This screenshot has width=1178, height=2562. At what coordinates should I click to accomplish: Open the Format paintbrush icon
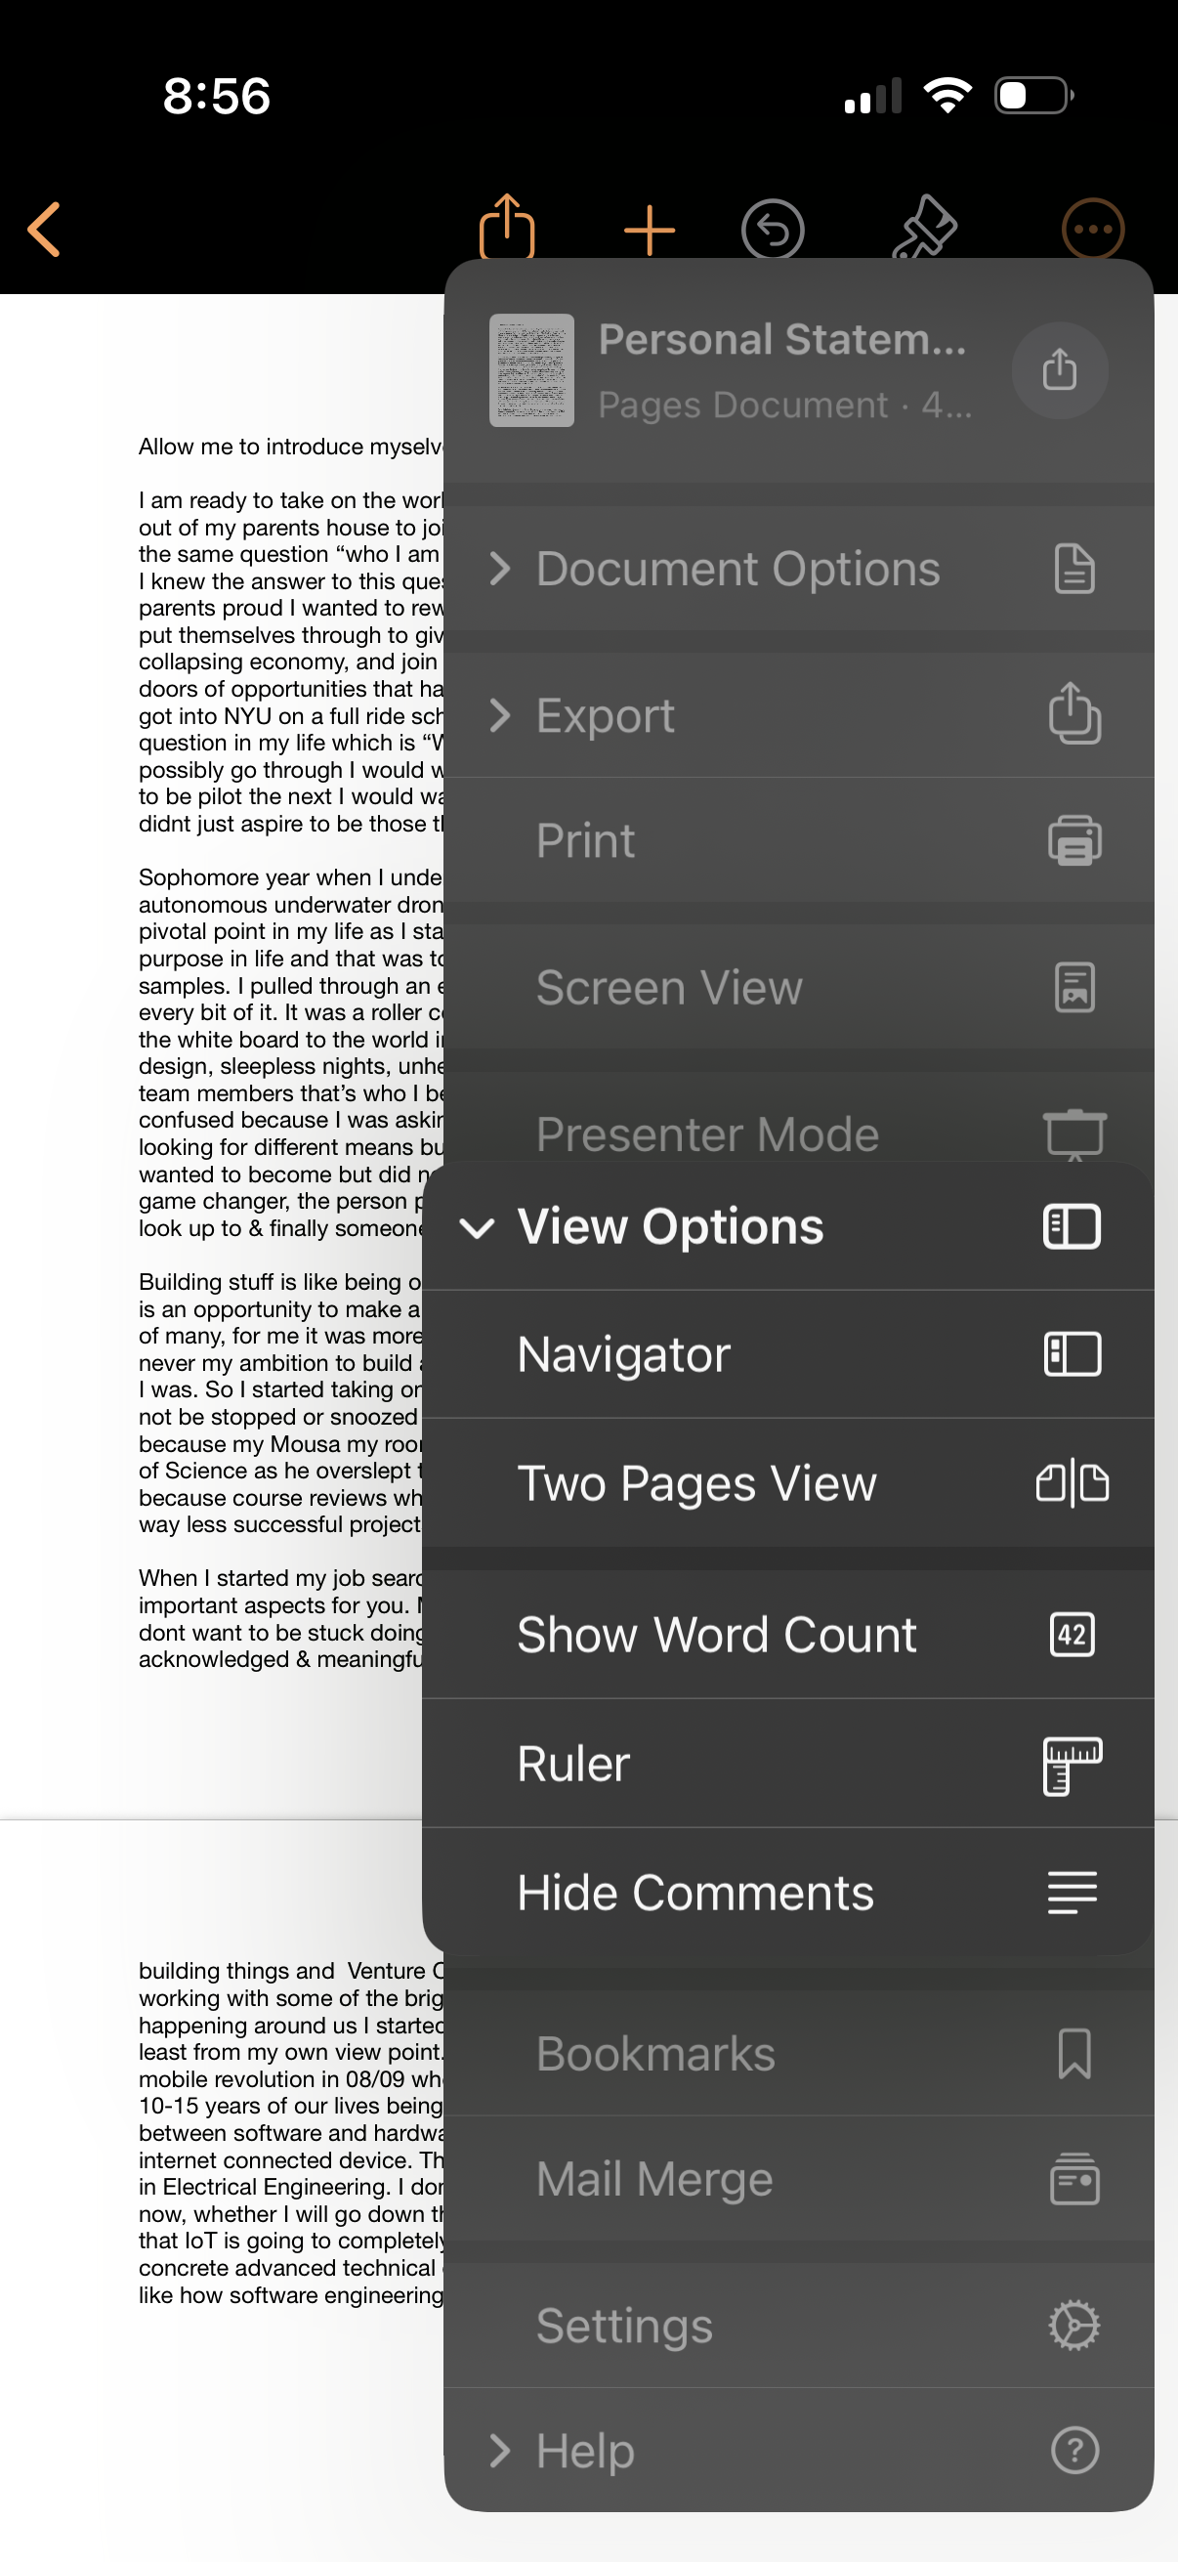coord(924,228)
